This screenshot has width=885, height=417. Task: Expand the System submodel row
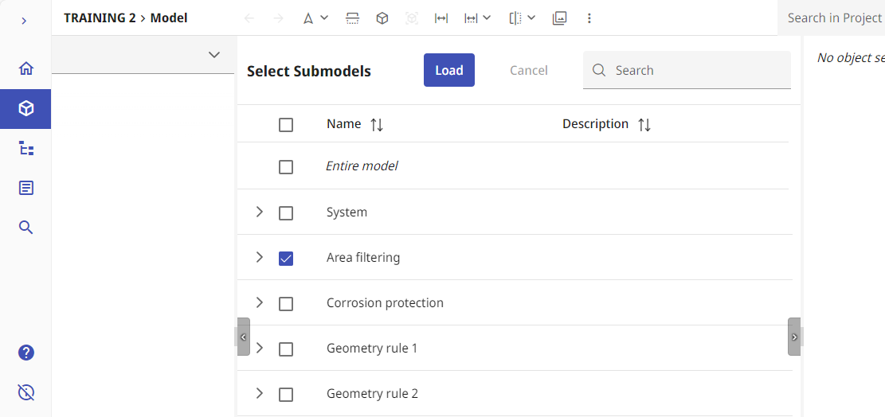pos(259,212)
